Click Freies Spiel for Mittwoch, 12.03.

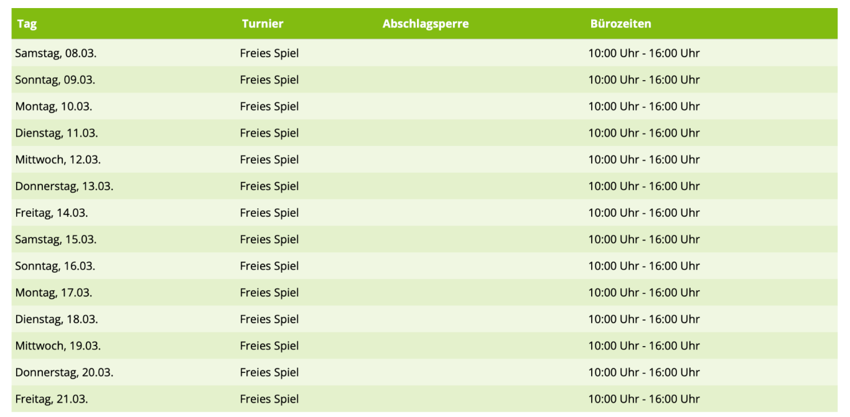coord(269,160)
